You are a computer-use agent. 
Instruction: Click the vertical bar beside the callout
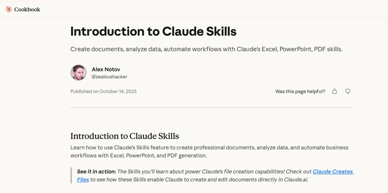pyautogui.click(x=71, y=176)
